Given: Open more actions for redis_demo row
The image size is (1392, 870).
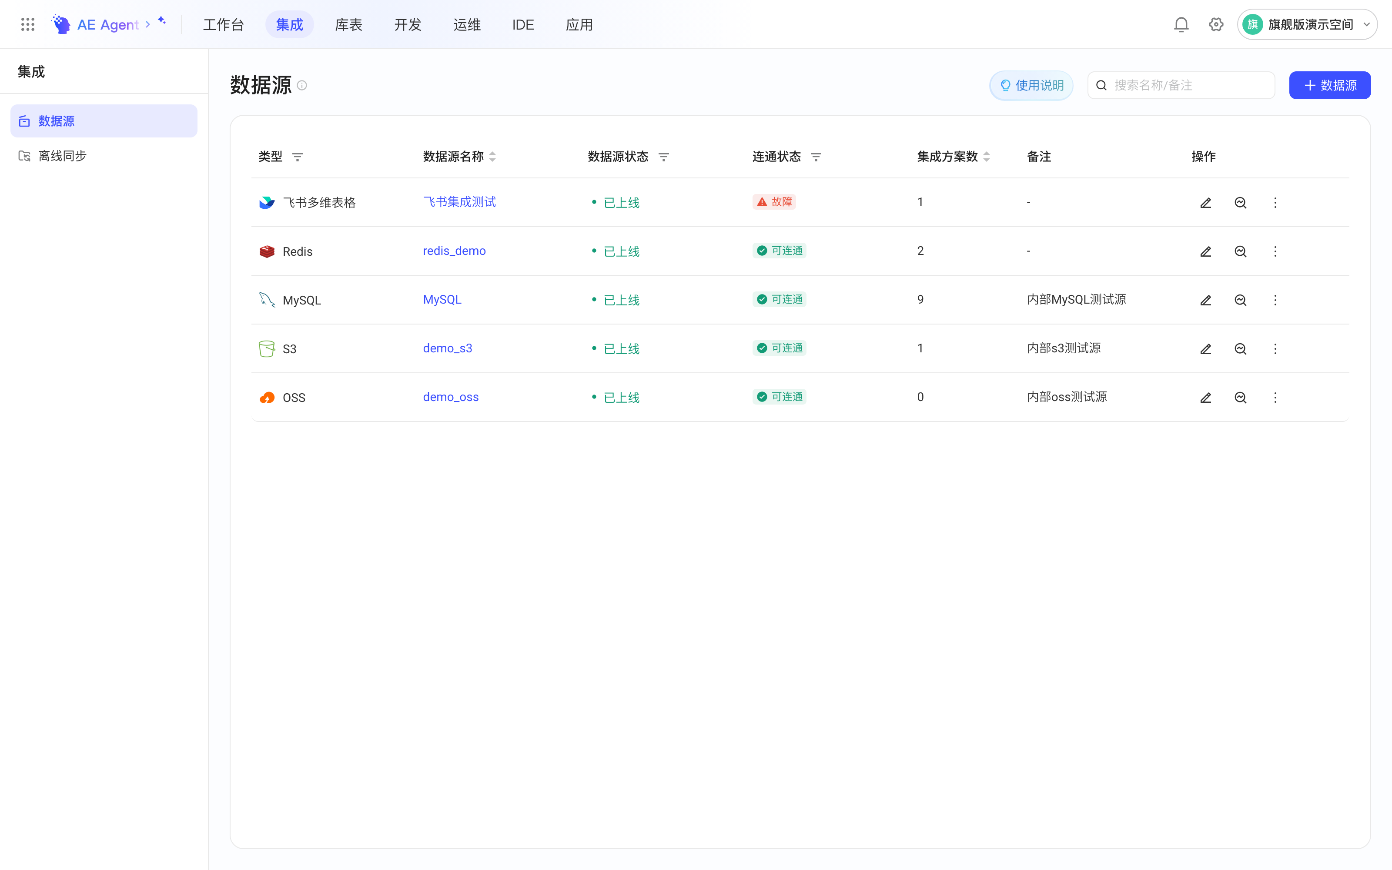Looking at the screenshot, I should click(x=1275, y=251).
